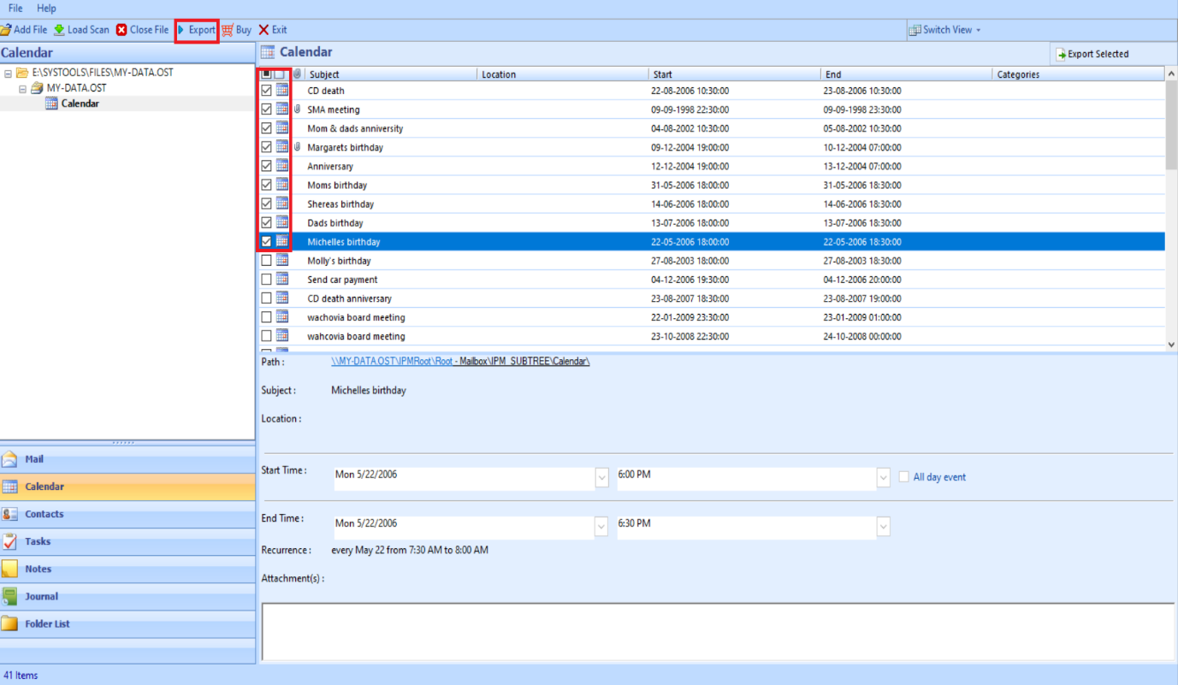
Task: Check the Molly's birthday checkbox
Action: click(266, 260)
